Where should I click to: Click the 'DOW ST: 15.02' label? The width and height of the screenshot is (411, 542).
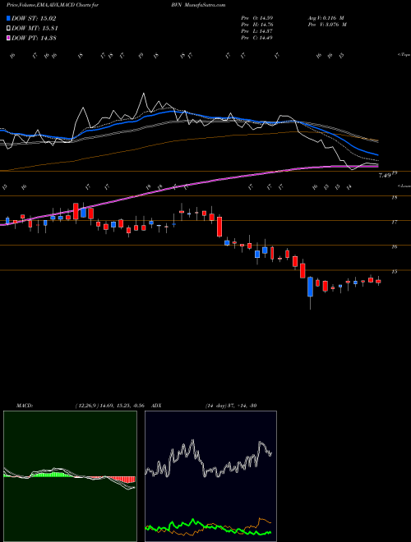34,18
